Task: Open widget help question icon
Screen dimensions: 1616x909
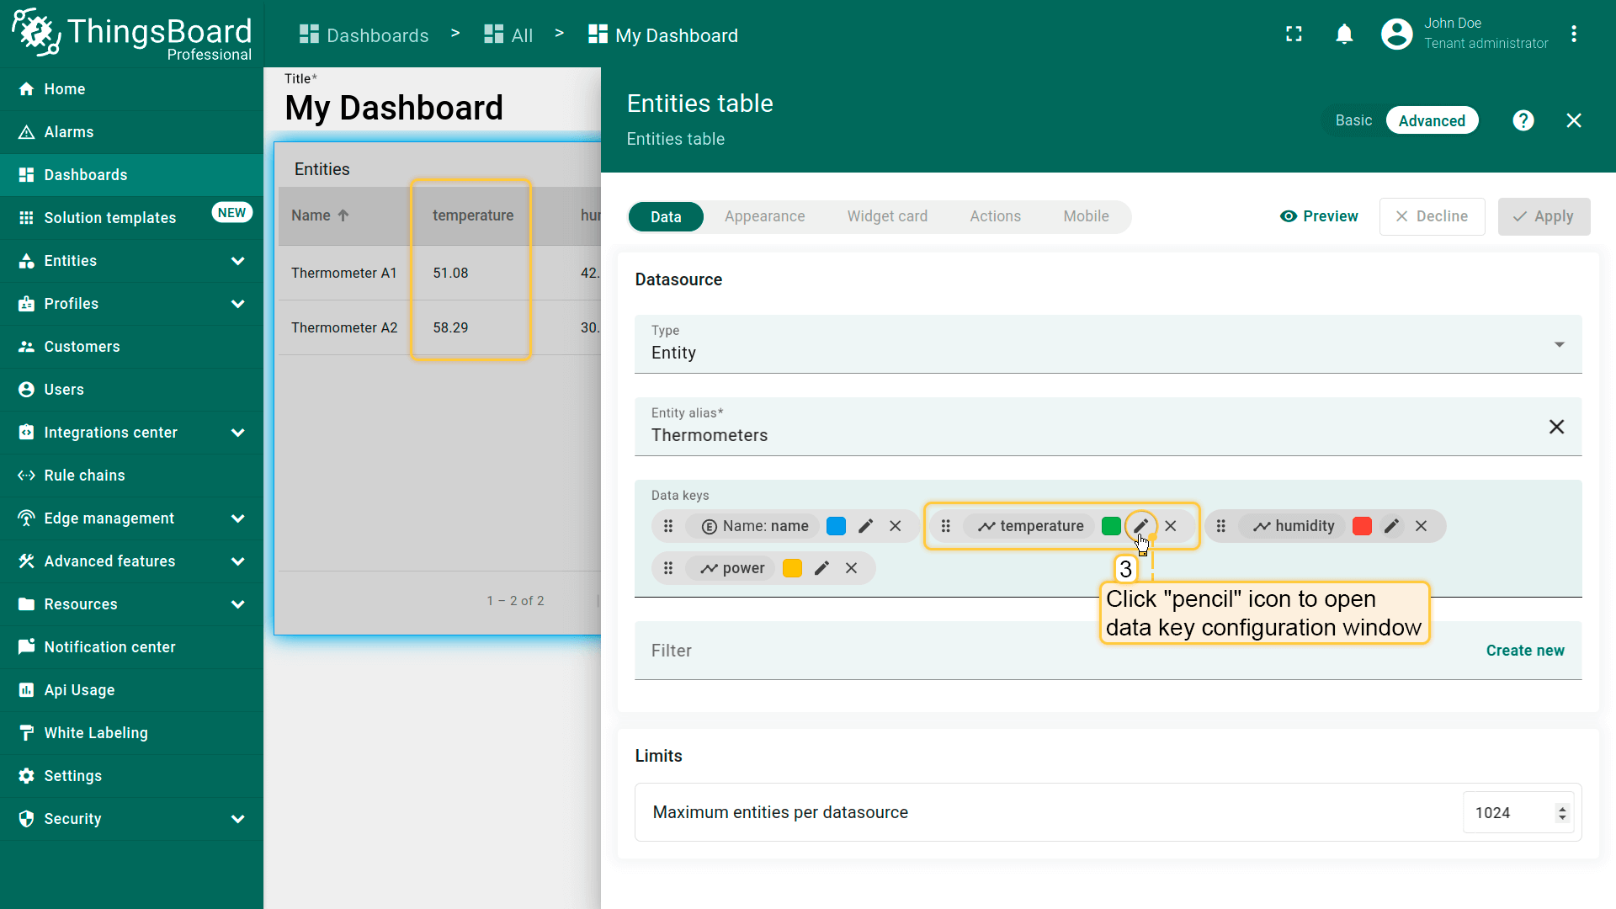Action: coord(1523,120)
